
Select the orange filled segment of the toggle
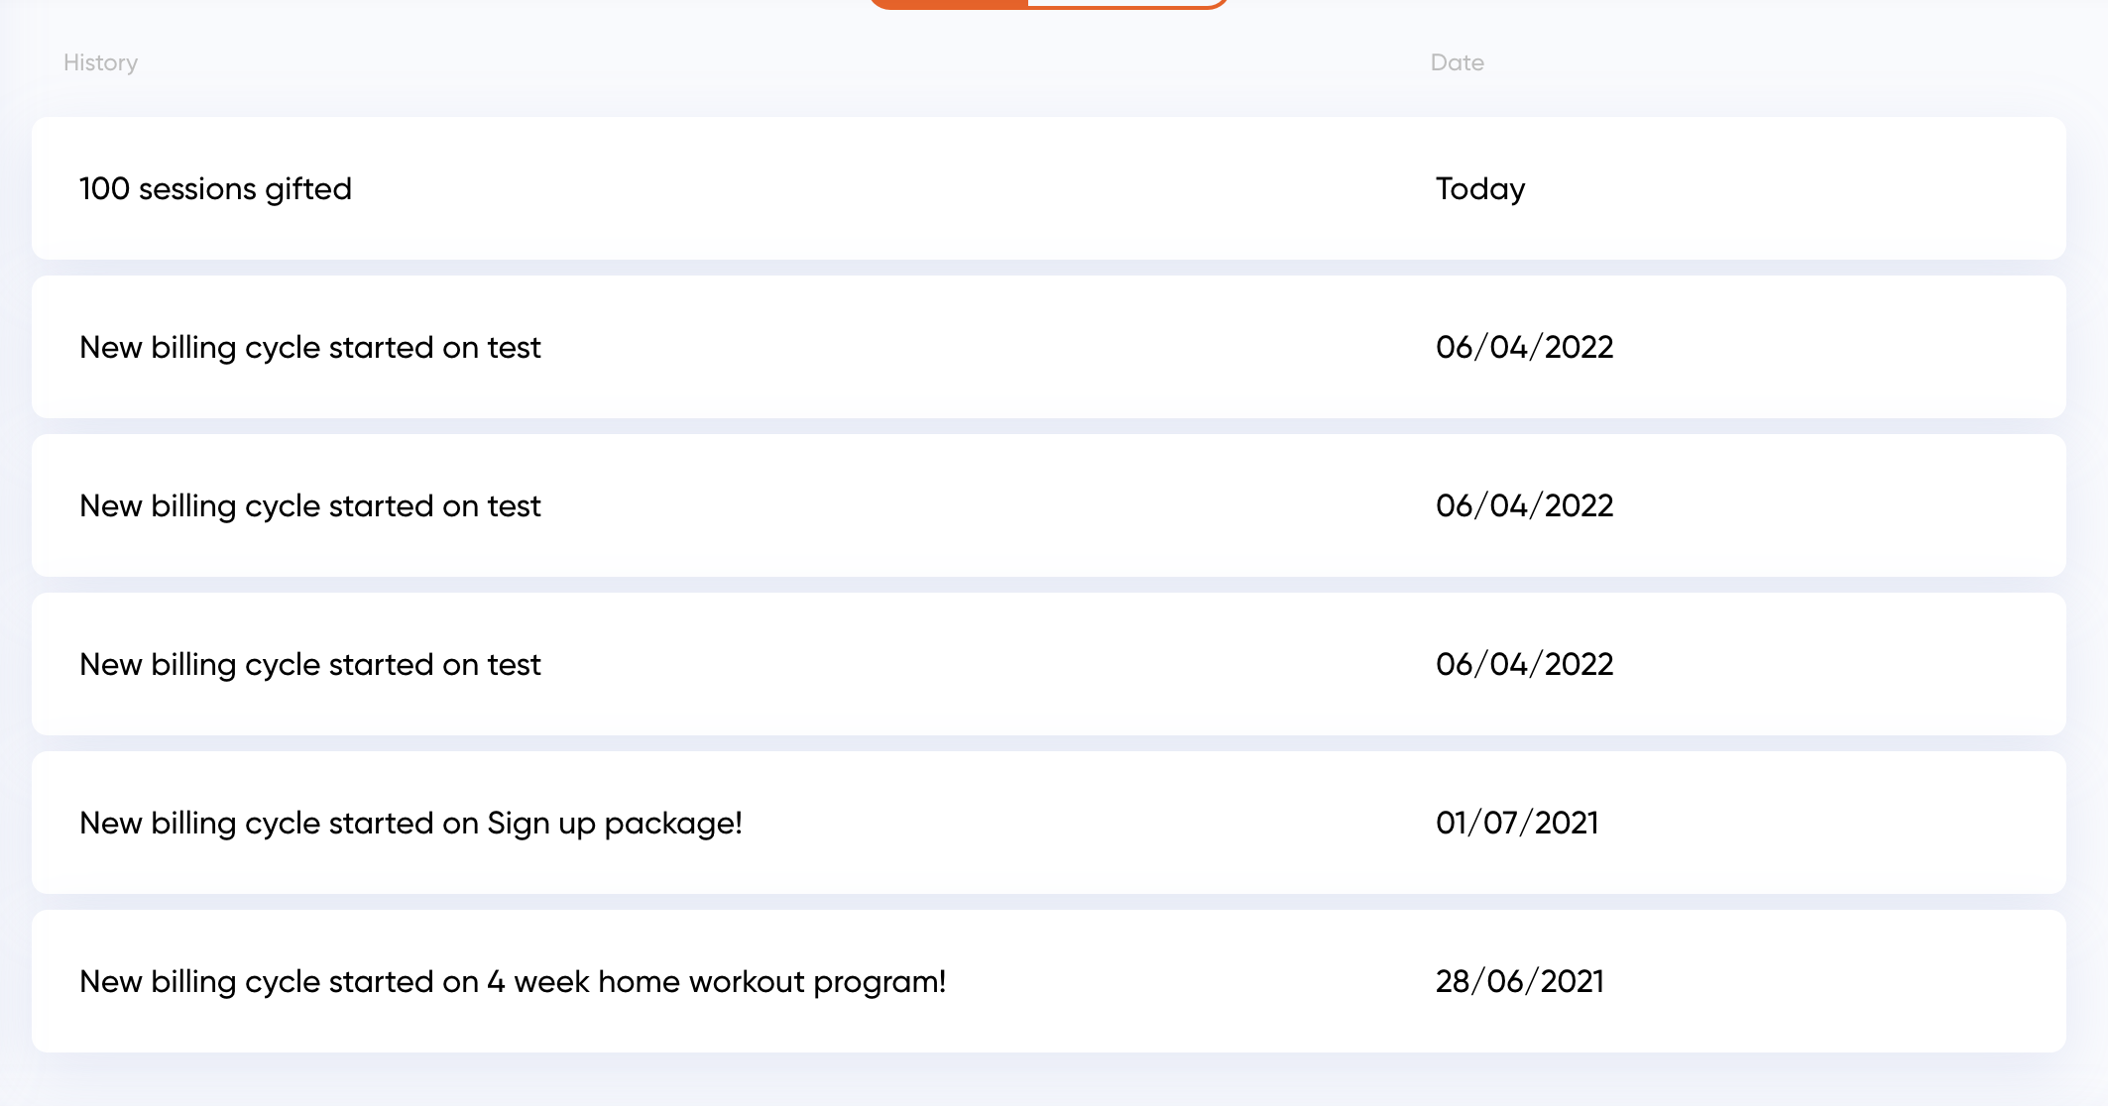[947, 3]
